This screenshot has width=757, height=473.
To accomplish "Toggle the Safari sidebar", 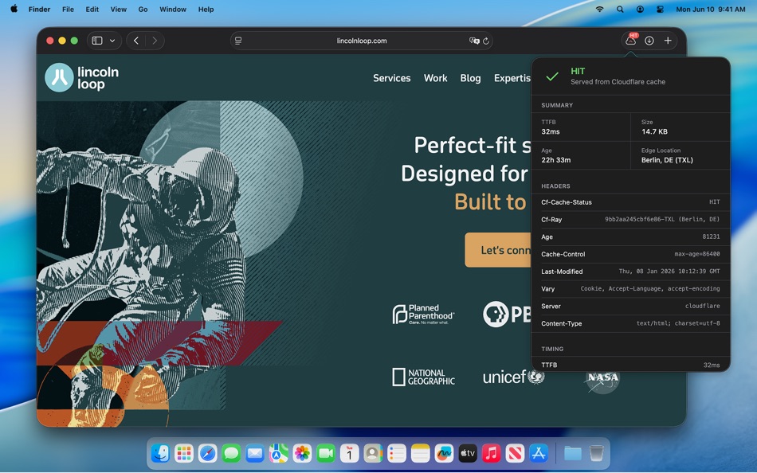I will tap(96, 41).
